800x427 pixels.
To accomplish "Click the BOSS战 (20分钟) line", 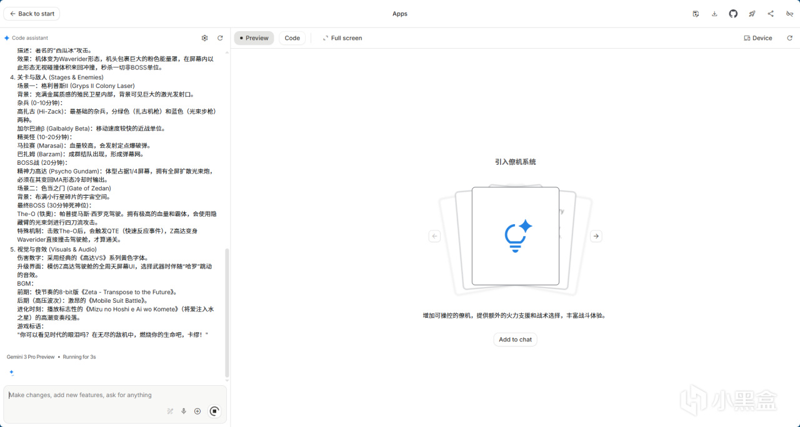I will tap(42, 163).
